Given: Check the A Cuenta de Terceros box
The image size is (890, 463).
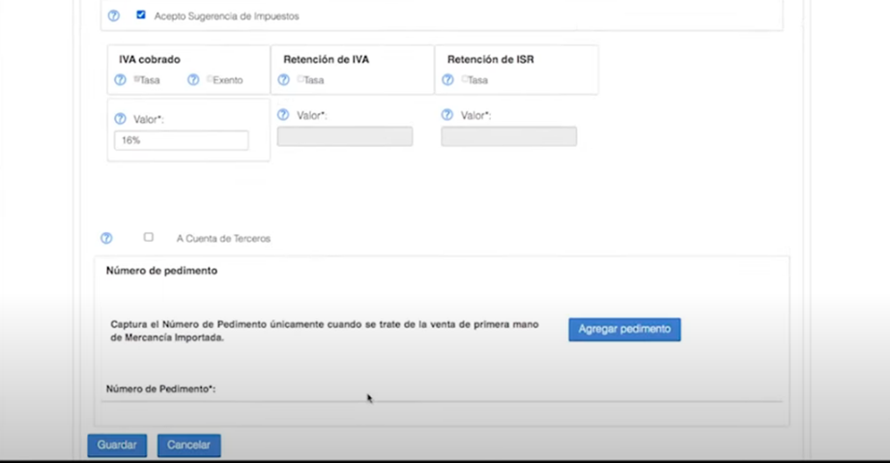Looking at the screenshot, I should click(148, 237).
